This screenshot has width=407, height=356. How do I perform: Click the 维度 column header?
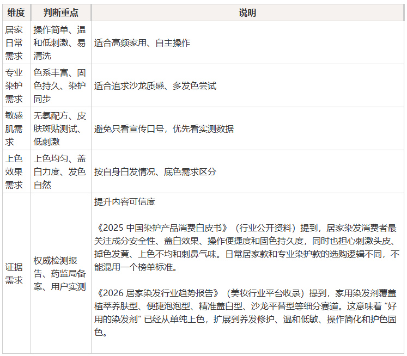click(16, 13)
